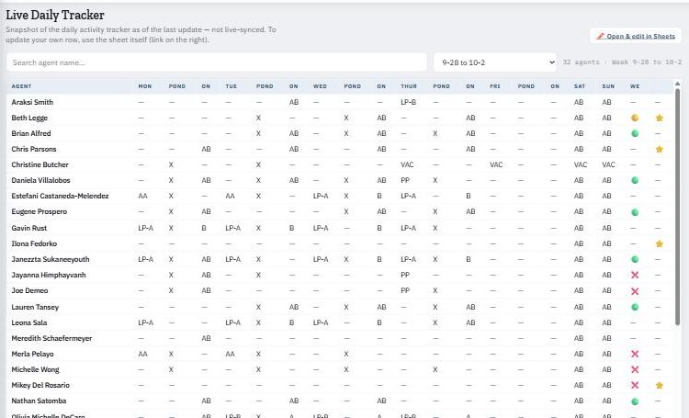This screenshot has width=689, height=418.
Task: Click the TUE column header
Action: point(232,86)
